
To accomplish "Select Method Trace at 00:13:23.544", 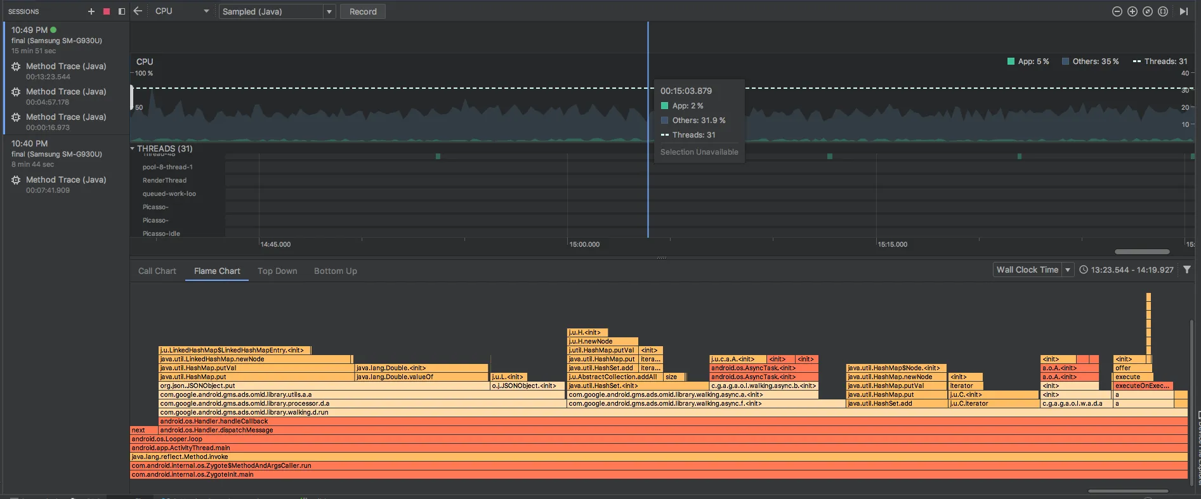I will tap(66, 71).
